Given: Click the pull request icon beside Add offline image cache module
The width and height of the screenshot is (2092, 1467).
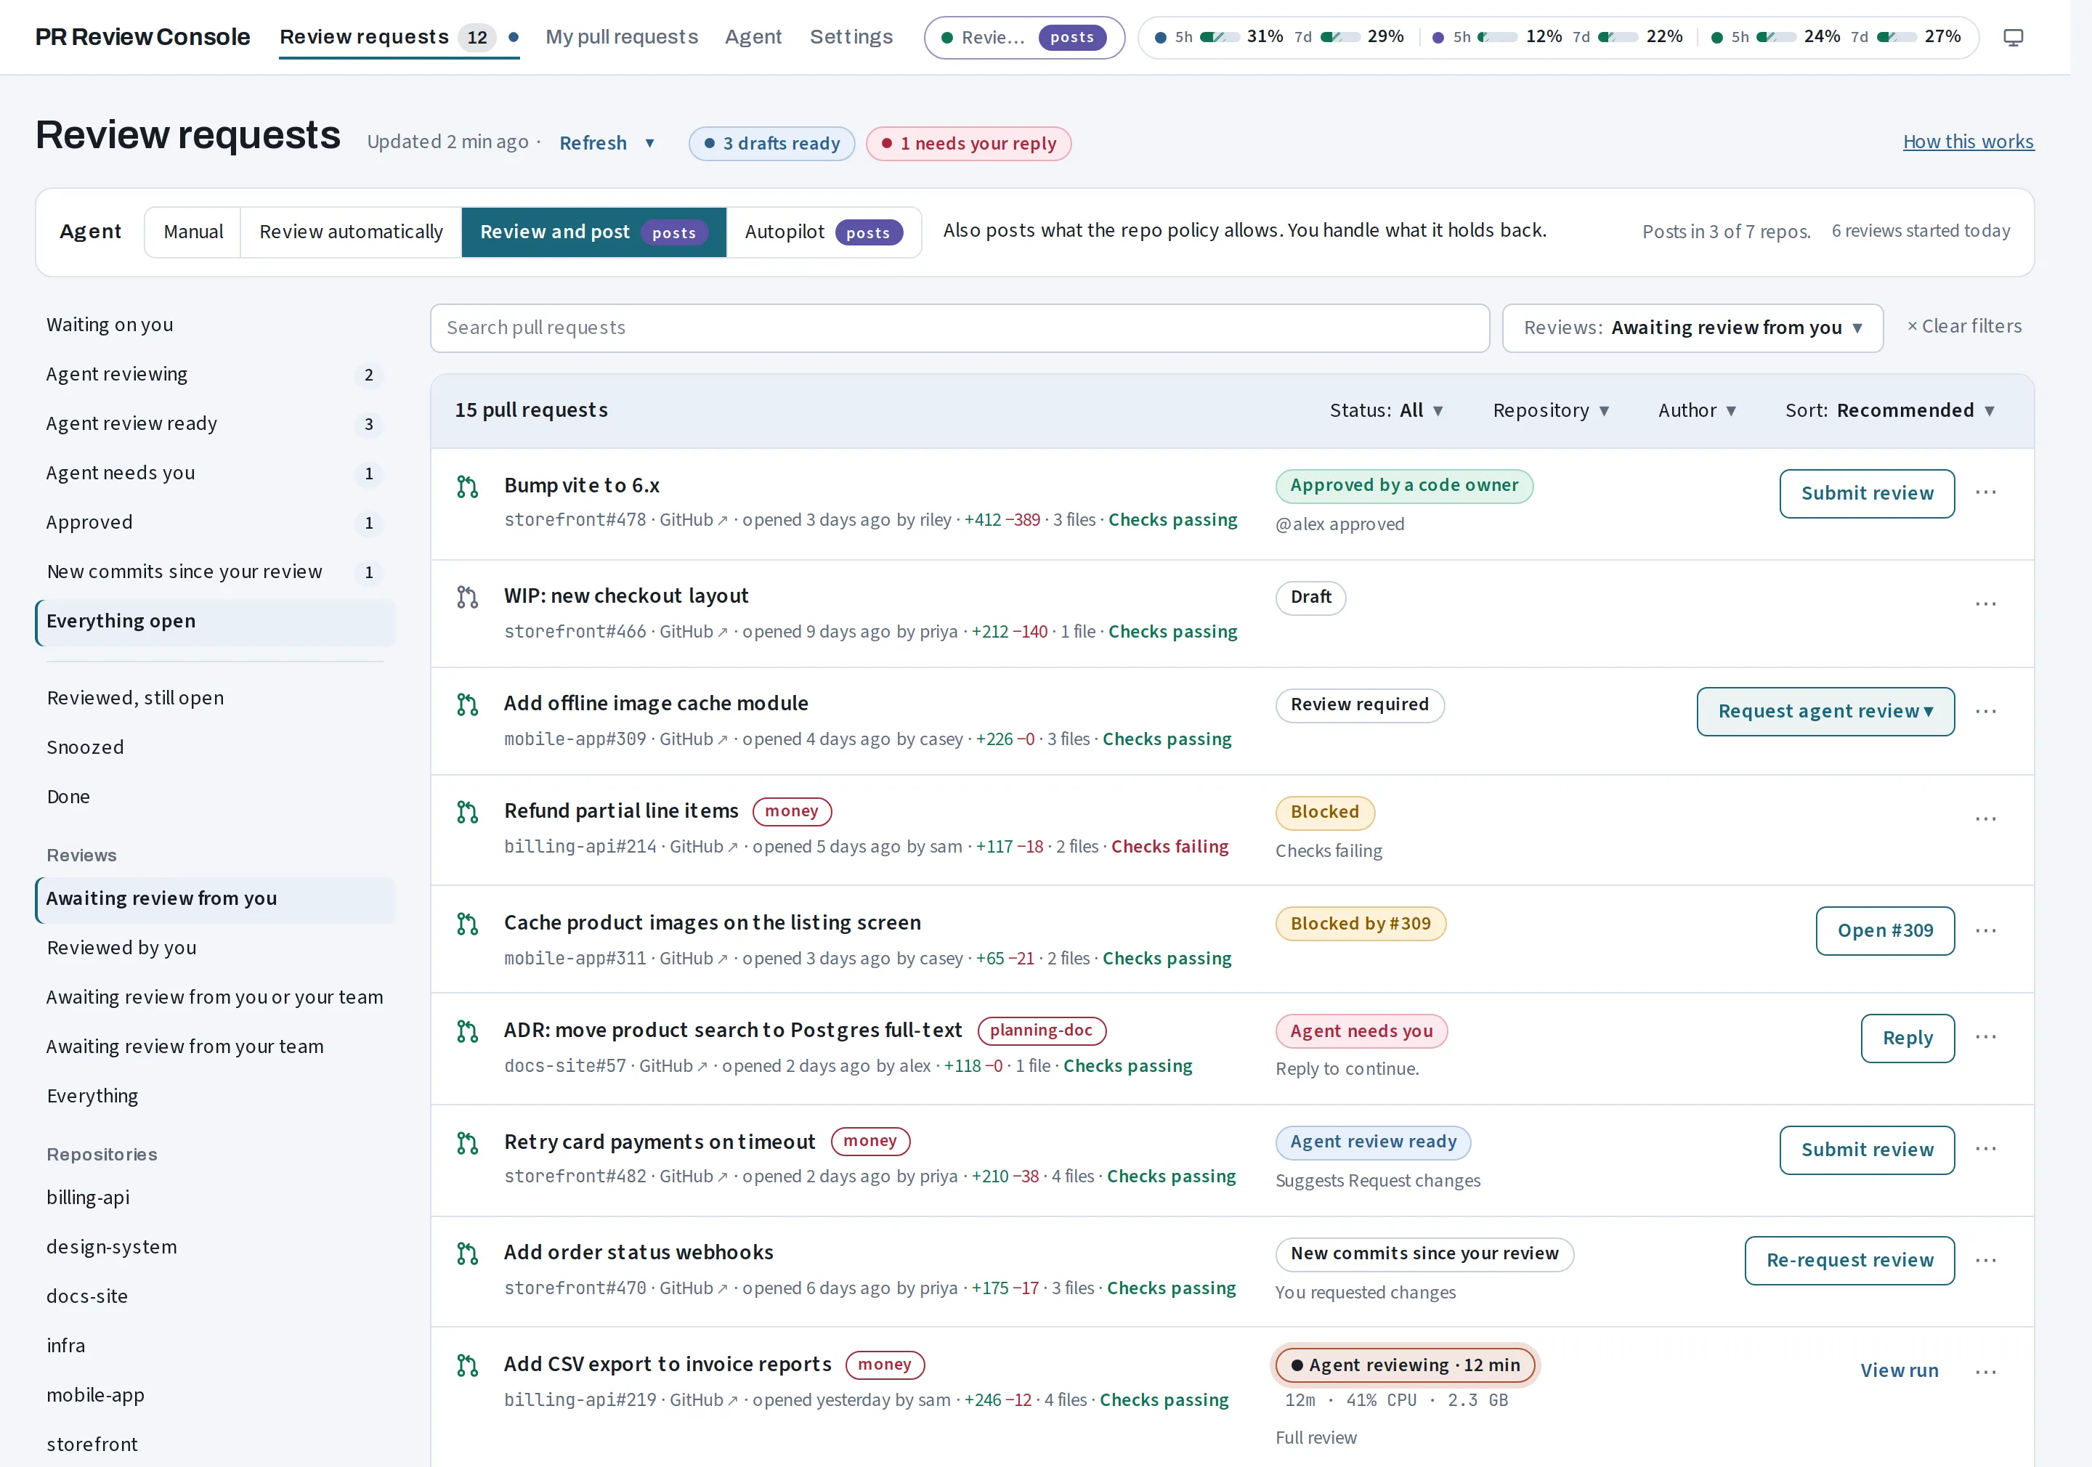Looking at the screenshot, I should (x=467, y=704).
